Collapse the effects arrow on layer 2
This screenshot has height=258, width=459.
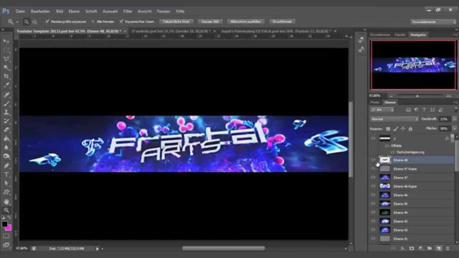point(453,138)
